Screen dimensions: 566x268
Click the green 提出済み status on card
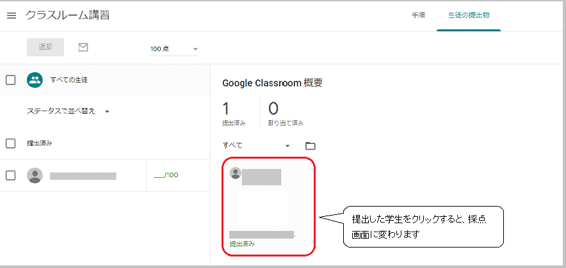(242, 244)
